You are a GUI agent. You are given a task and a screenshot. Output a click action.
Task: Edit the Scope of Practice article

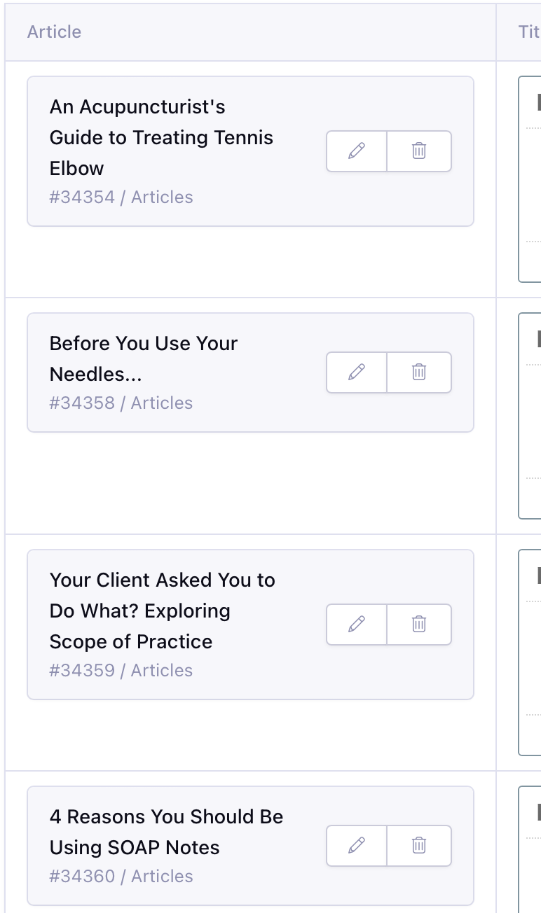click(356, 625)
